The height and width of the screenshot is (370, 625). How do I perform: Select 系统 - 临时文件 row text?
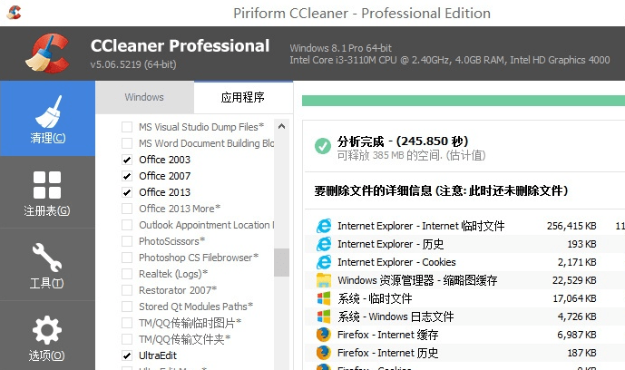click(x=375, y=298)
